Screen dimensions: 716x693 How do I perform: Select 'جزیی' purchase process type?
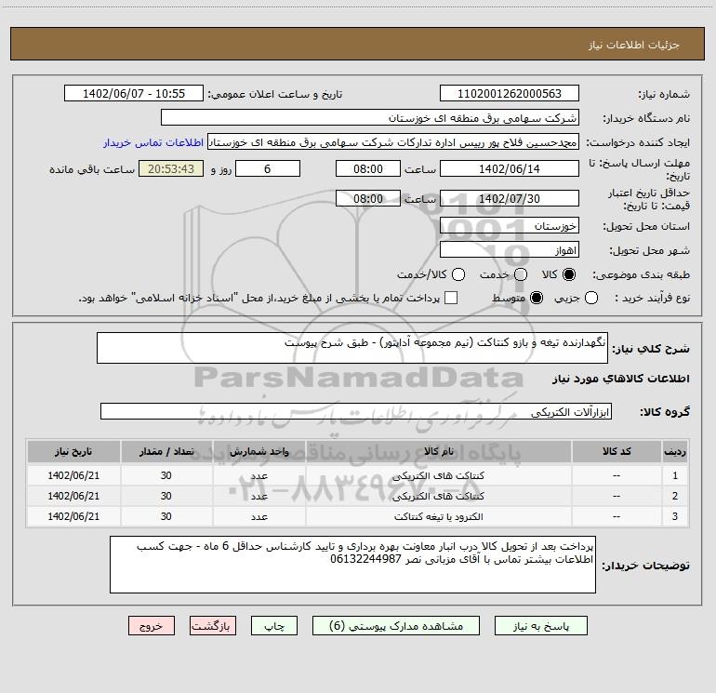coord(592,298)
